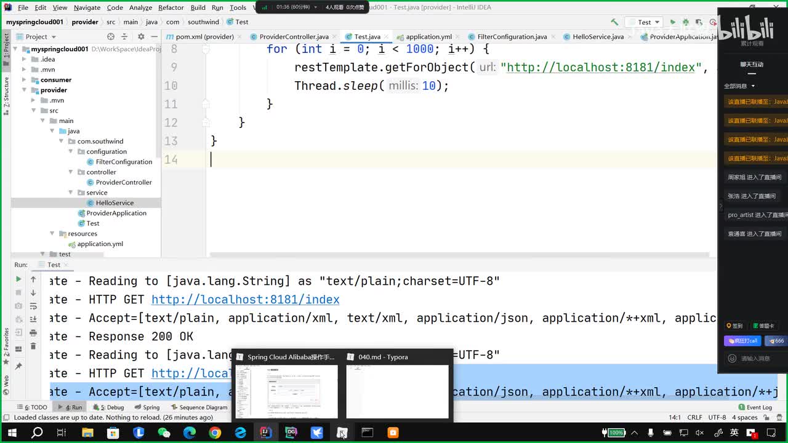Open the Debug tool window
Viewport: 788px width, 443px height.
click(x=108, y=407)
